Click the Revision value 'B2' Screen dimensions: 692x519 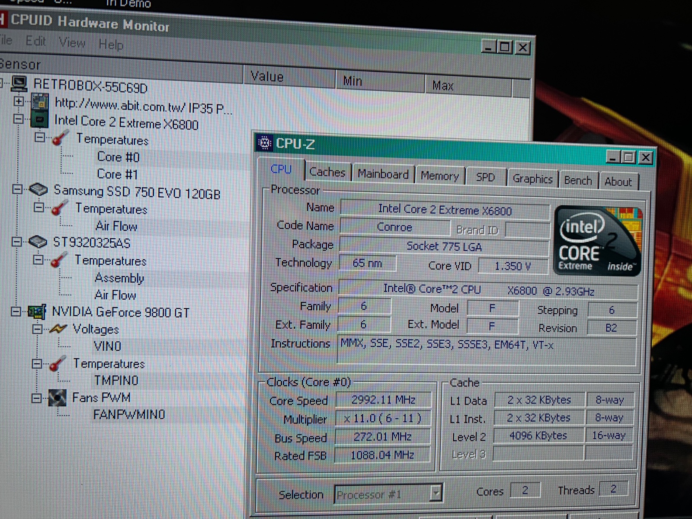(611, 328)
